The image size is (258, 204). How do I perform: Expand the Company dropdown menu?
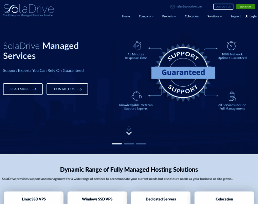pos(146,16)
